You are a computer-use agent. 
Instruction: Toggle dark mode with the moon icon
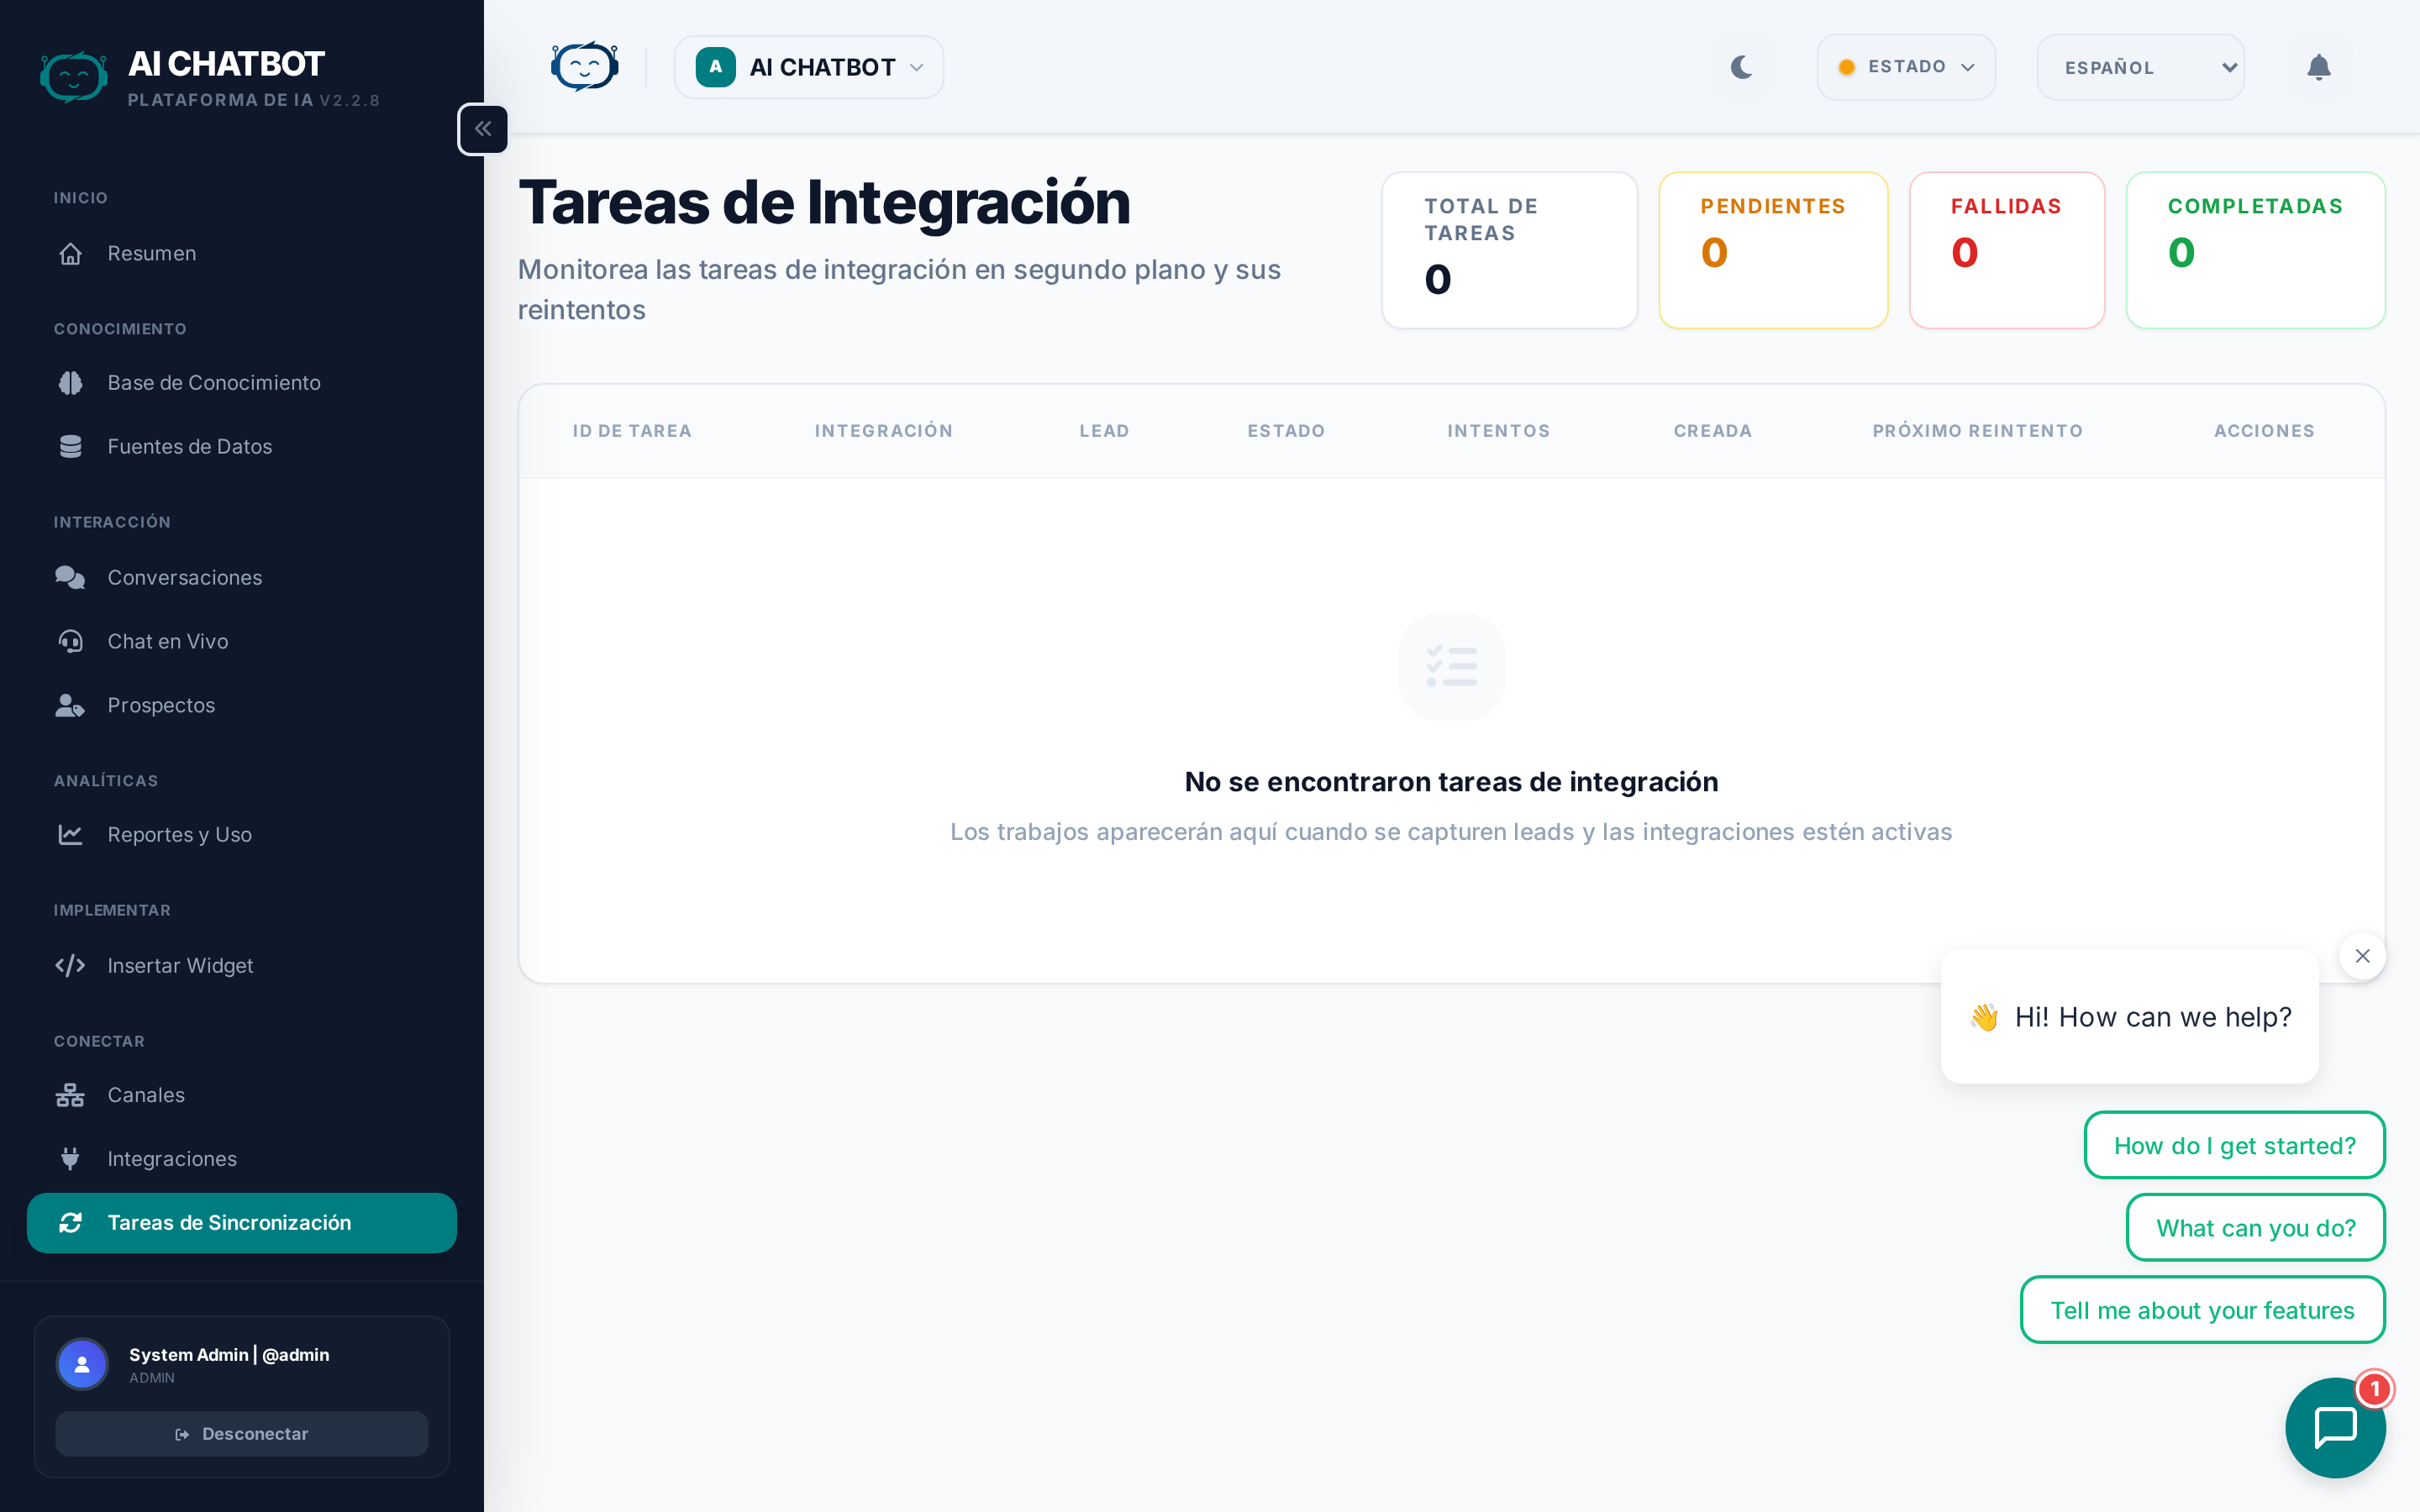(x=1741, y=67)
